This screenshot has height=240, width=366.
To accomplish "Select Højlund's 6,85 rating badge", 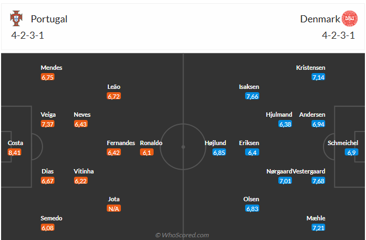I will [x=219, y=152].
